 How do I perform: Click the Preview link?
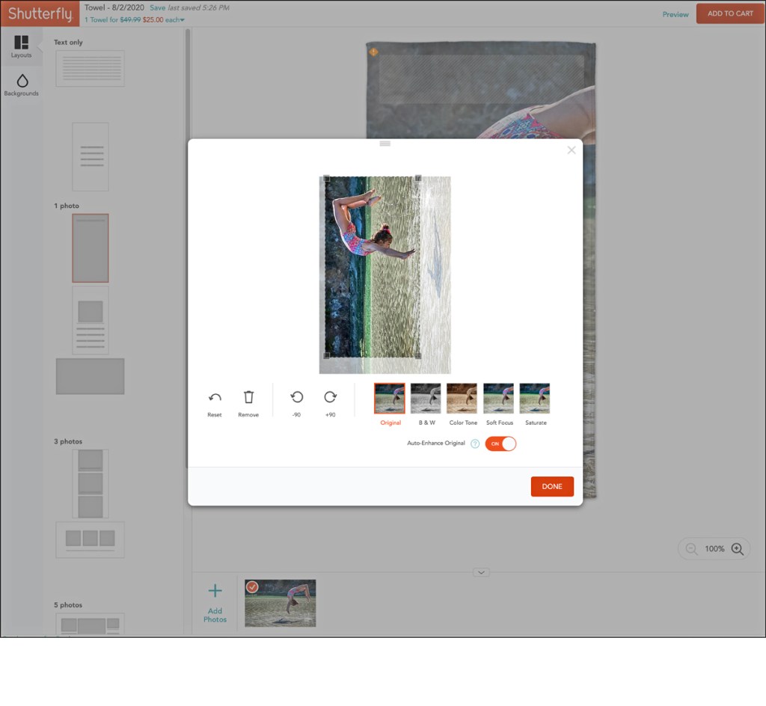click(675, 14)
